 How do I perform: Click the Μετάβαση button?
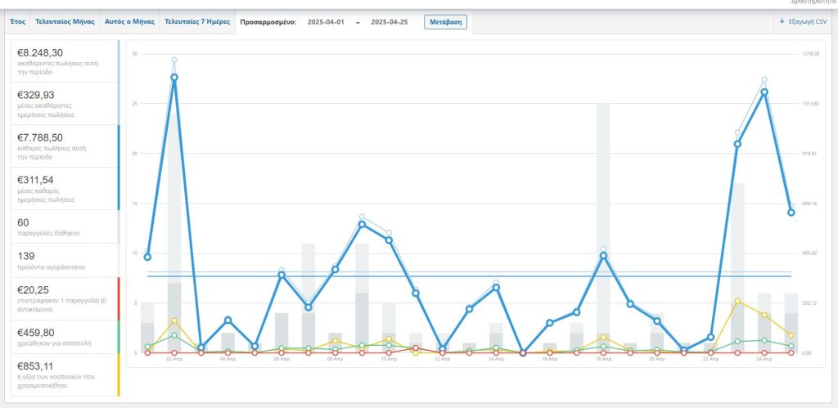446,22
